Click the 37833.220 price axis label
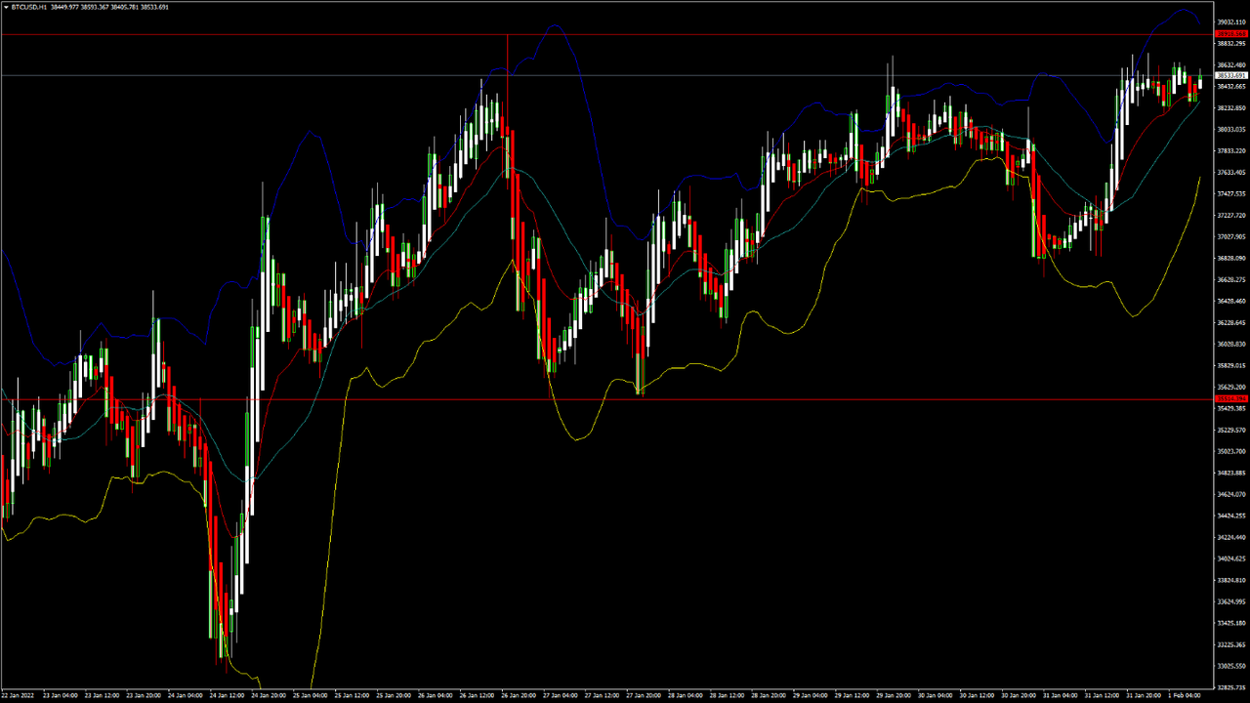The height and width of the screenshot is (703, 1250). 1230,150
